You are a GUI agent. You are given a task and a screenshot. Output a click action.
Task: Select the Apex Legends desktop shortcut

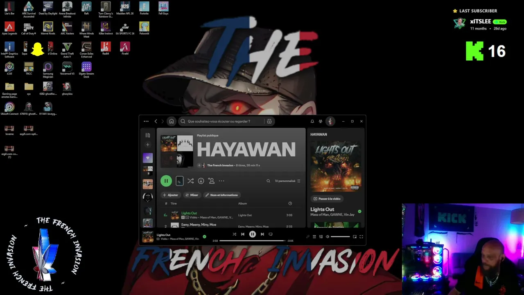(9, 28)
